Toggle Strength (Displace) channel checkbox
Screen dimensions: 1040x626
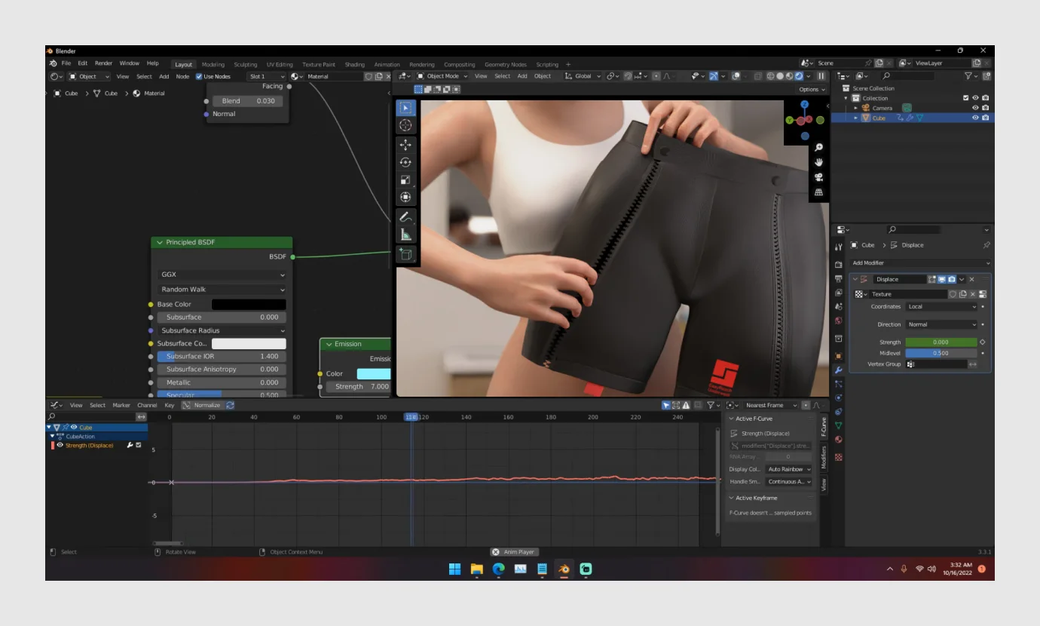click(x=139, y=445)
